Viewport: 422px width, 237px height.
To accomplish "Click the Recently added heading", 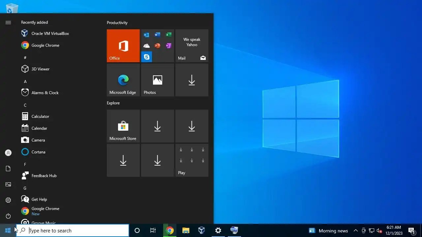I will (34, 22).
